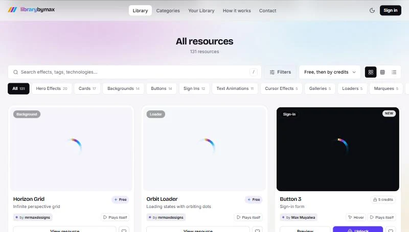Filter by Text Animations category
This screenshot has height=232, width=409.
(235, 88)
